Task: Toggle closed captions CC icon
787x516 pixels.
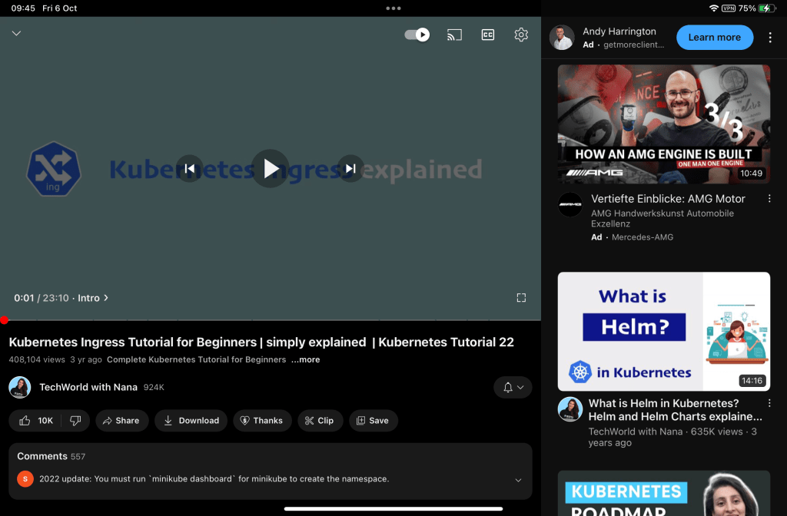Action: (488, 35)
